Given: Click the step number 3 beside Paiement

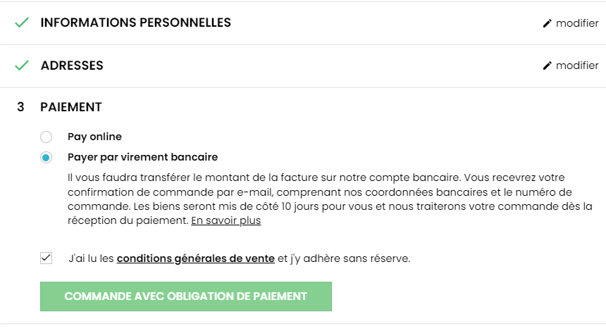Looking at the screenshot, I should point(20,107).
